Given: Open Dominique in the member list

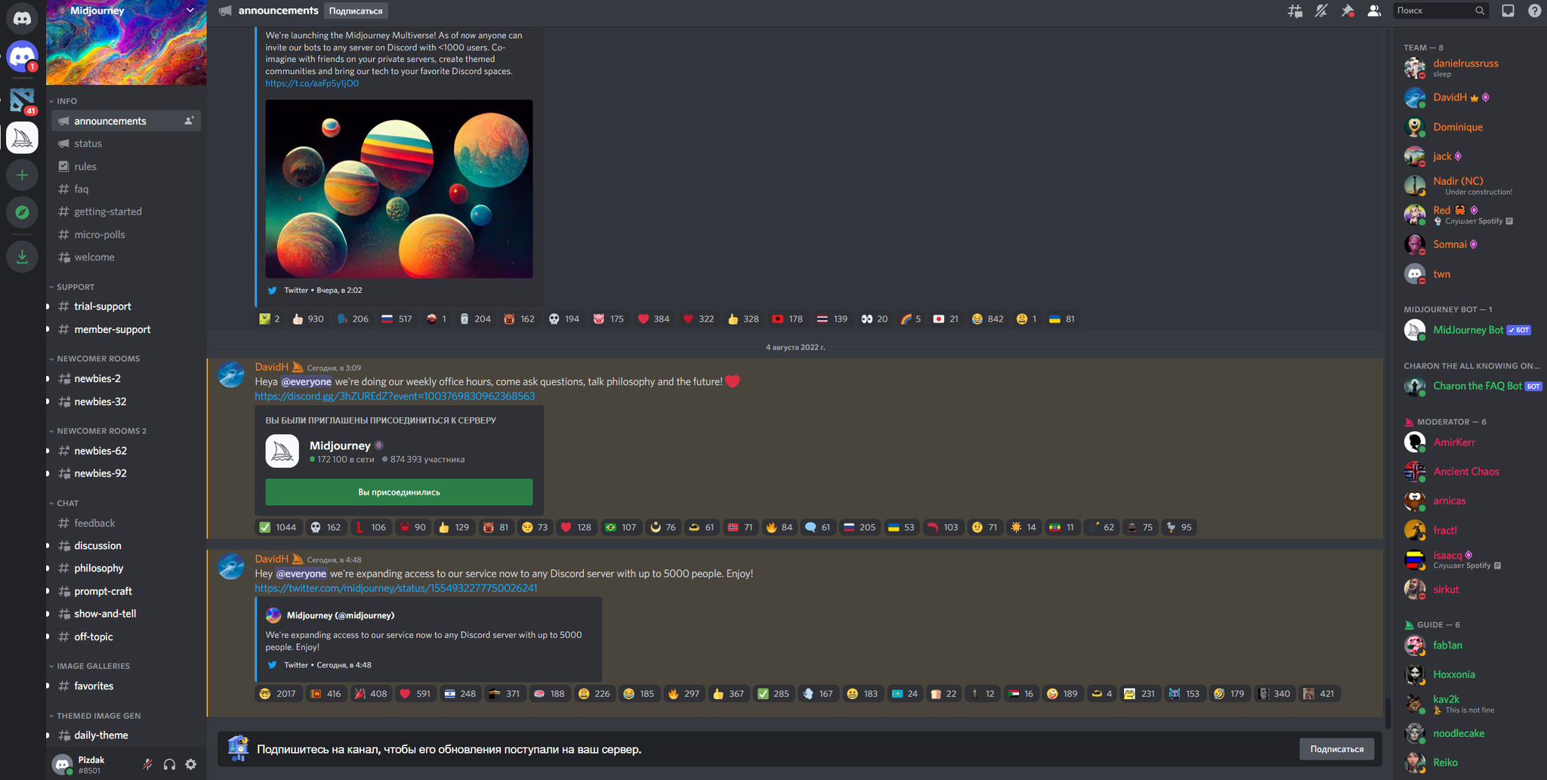Looking at the screenshot, I should [x=1465, y=127].
